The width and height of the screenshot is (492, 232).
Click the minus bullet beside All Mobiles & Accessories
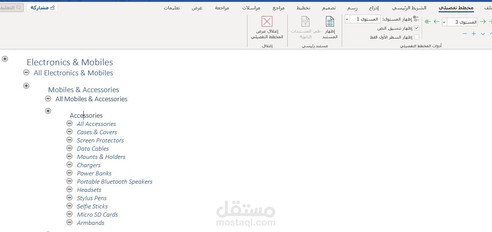[x=48, y=99]
